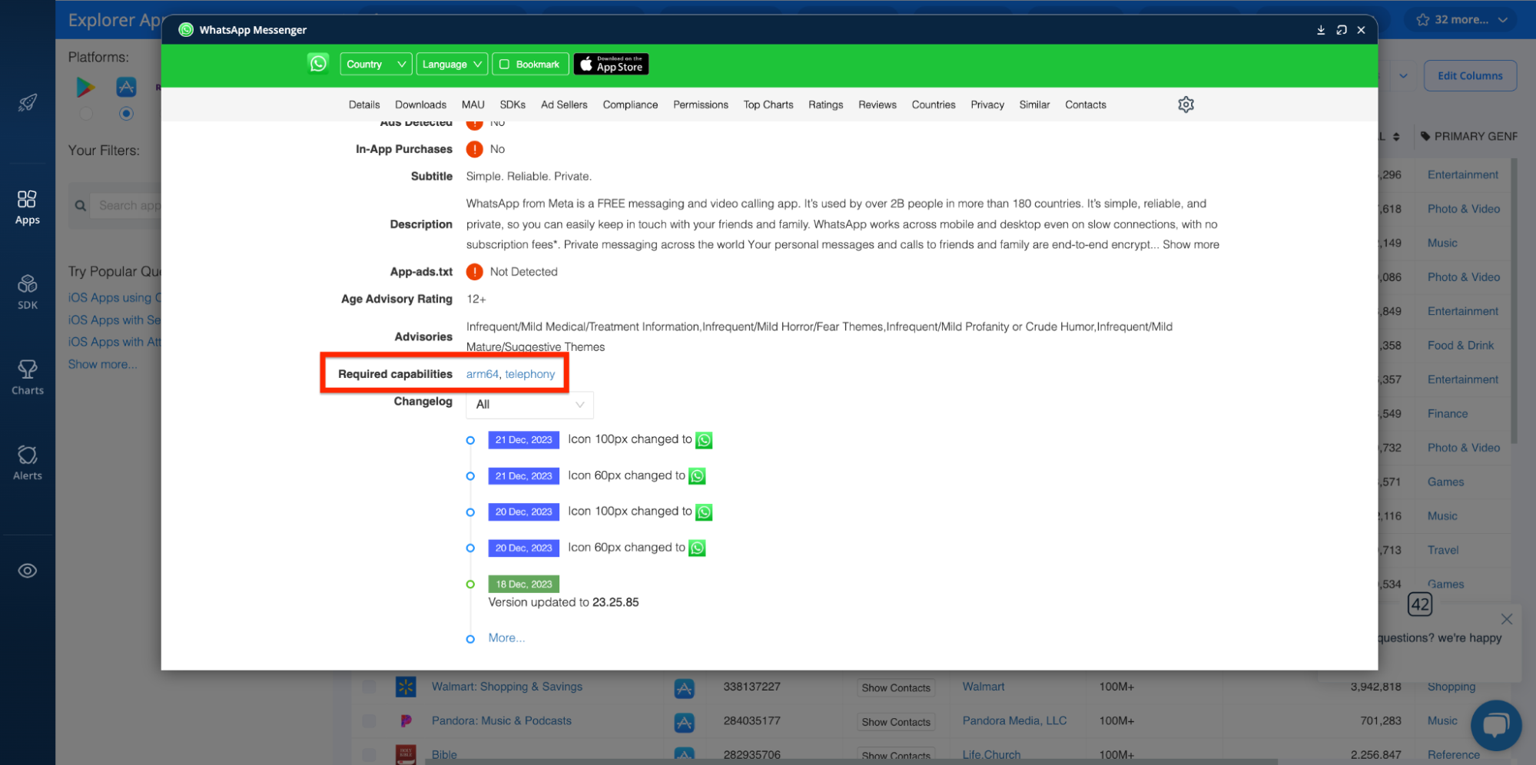Select the radio button under Google Play
1536x765 pixels.
tap(86, 114)
